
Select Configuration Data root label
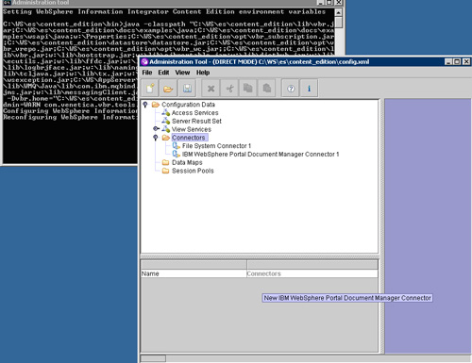coord(188,105)
